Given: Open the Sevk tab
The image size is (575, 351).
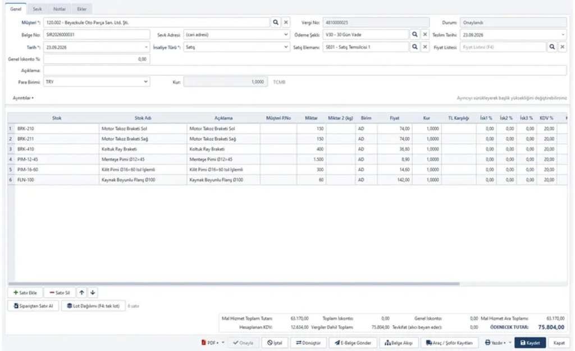Looking at the screenshot, I should [38, 9].
